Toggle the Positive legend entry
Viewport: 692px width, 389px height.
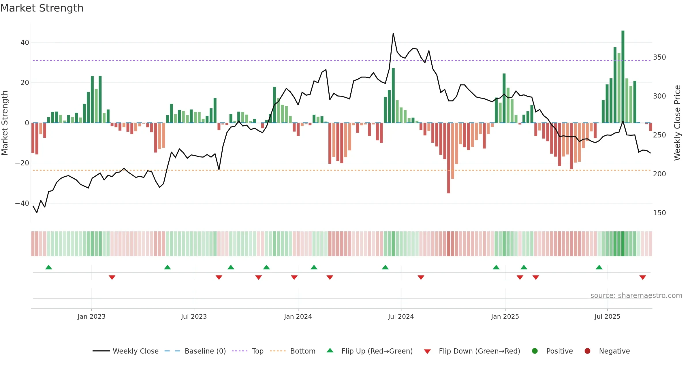552,351
